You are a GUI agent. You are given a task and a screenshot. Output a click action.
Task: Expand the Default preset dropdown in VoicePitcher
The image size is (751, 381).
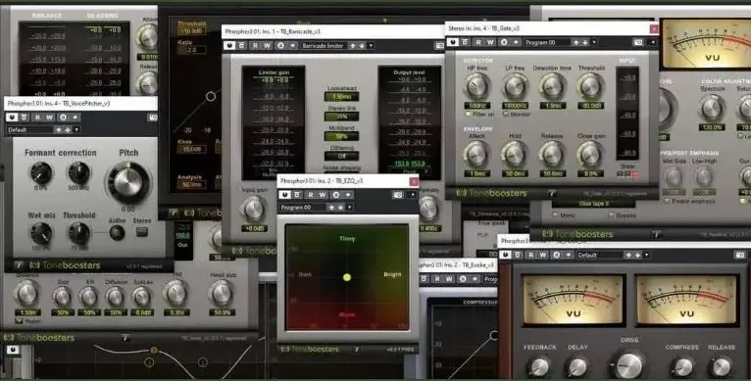click(76, 129)
